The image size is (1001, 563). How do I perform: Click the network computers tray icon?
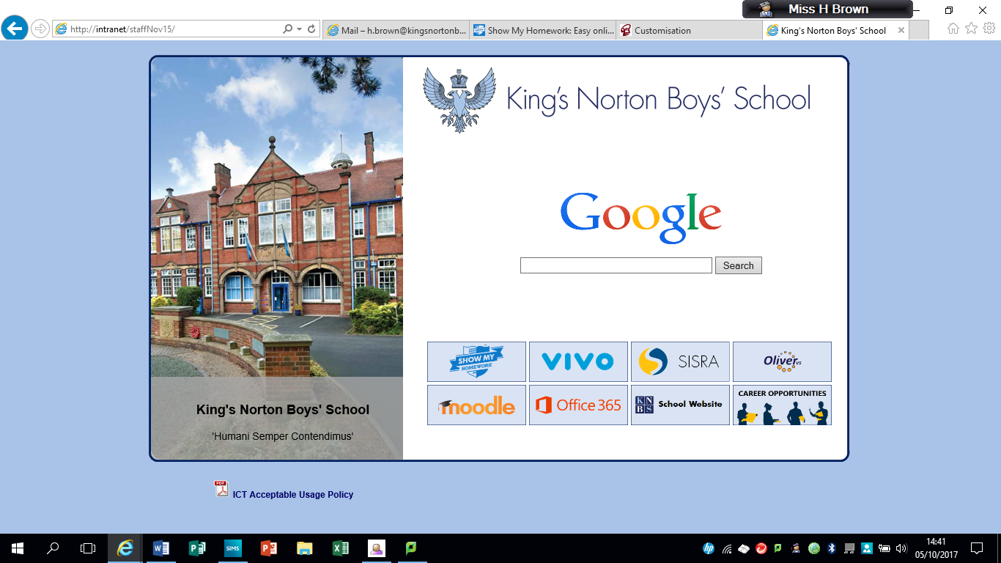point(849,548)
